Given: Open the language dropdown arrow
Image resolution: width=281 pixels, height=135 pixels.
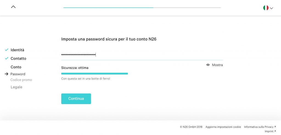Looking at the screenshot, I should pos(271,8).
